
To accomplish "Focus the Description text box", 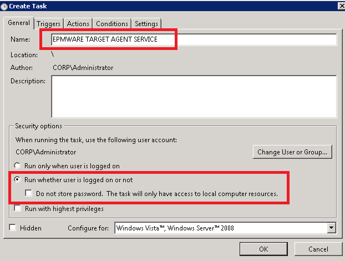I will (194, 96).
